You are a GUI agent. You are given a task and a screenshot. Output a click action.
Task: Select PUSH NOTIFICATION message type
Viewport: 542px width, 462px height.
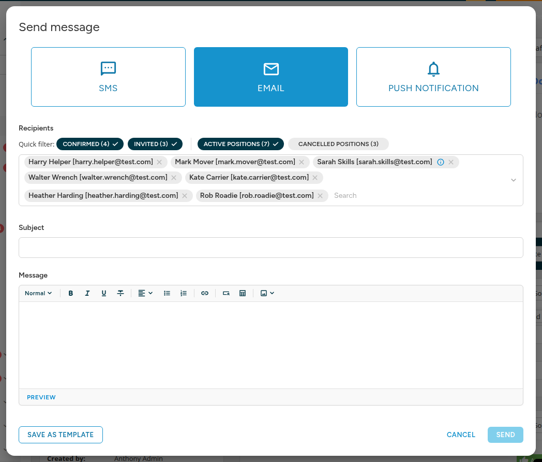(433, 77)
